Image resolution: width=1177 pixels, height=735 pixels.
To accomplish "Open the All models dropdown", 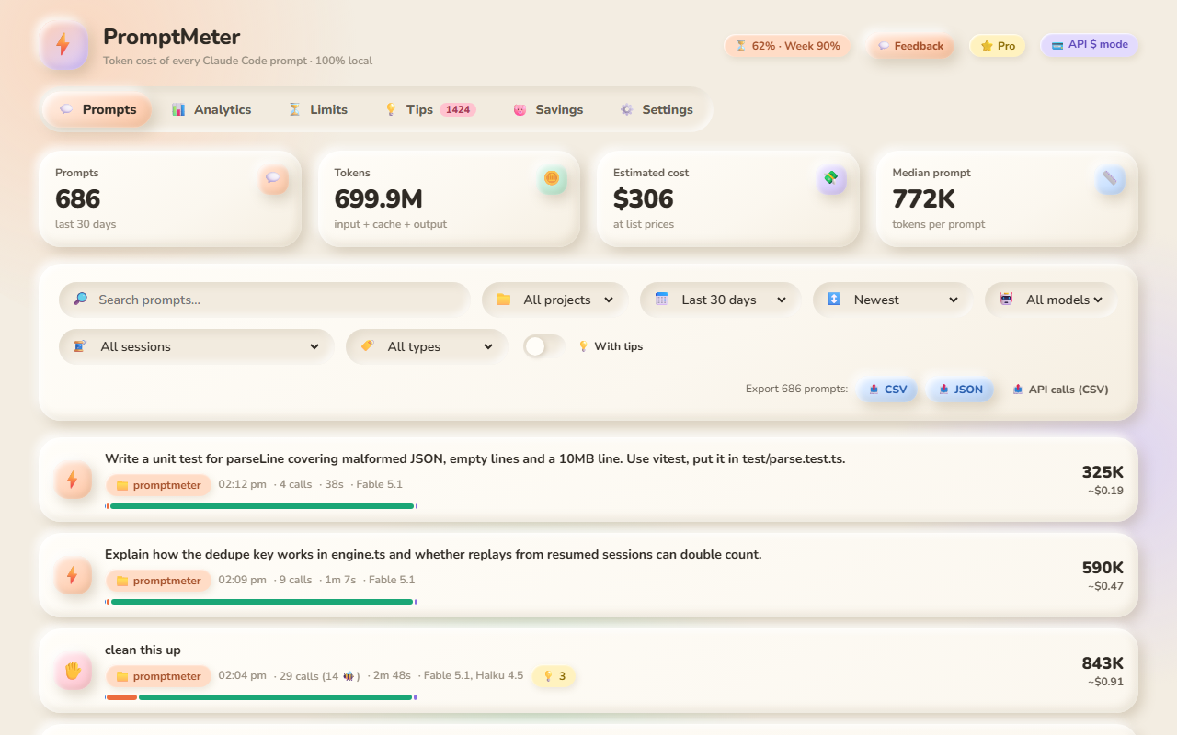I will 1051,300.
